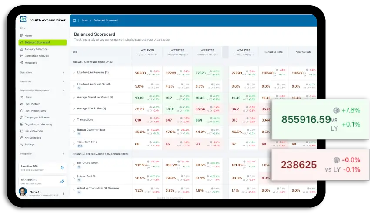
Task: Click the WK3 FY25 column header
Action: point(207,52)
